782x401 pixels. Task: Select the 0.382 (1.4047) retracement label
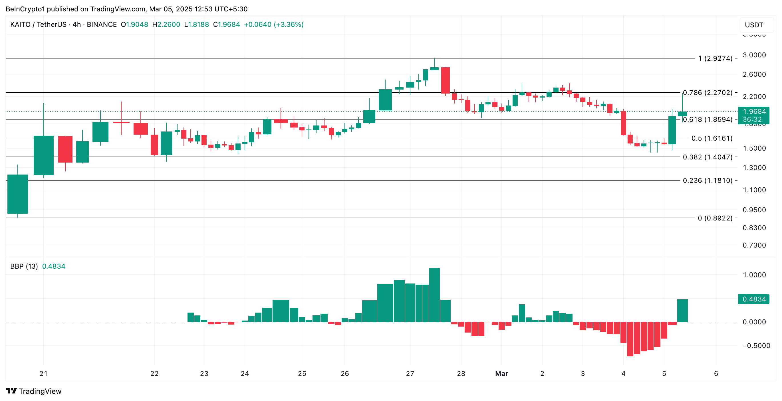coord(707,157)
